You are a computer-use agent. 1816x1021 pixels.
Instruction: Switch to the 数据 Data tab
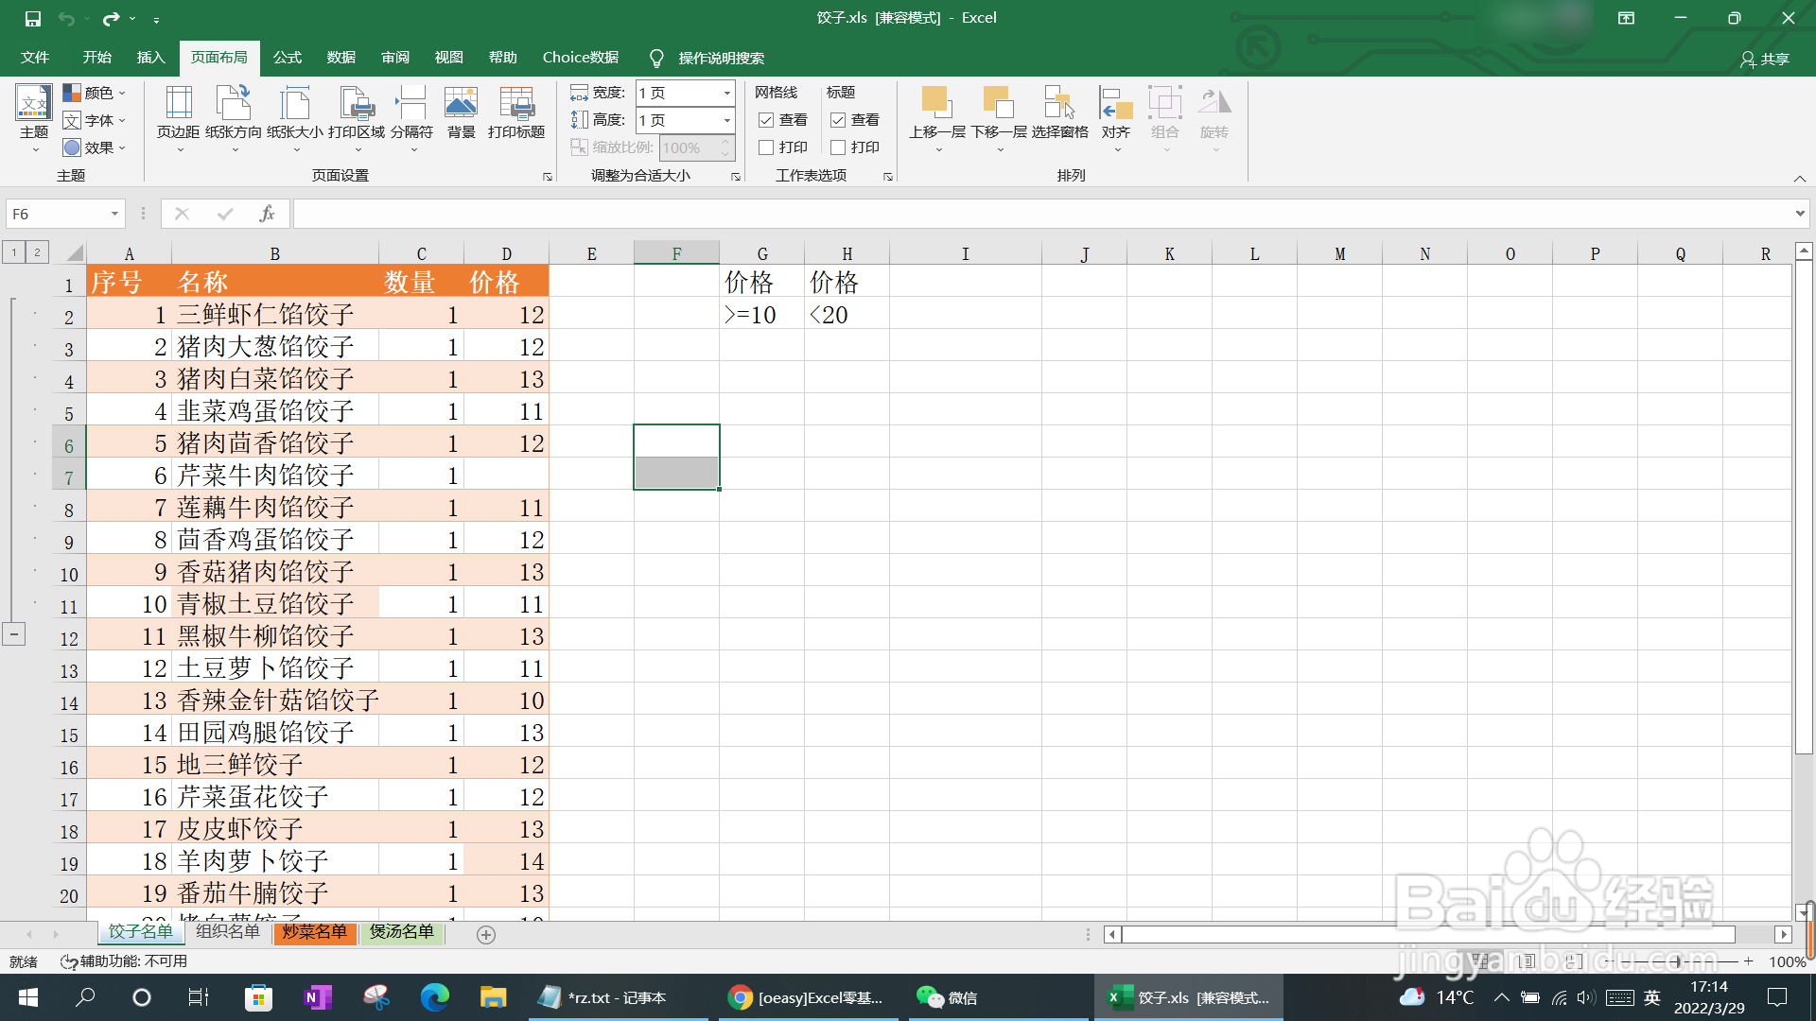[x=341, y=58]
